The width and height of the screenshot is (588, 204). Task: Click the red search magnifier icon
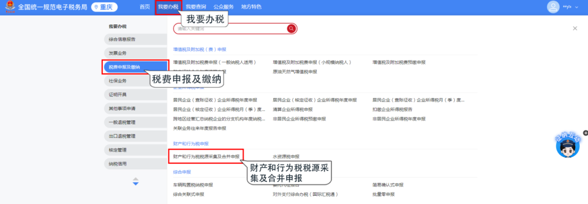(291, 29)
